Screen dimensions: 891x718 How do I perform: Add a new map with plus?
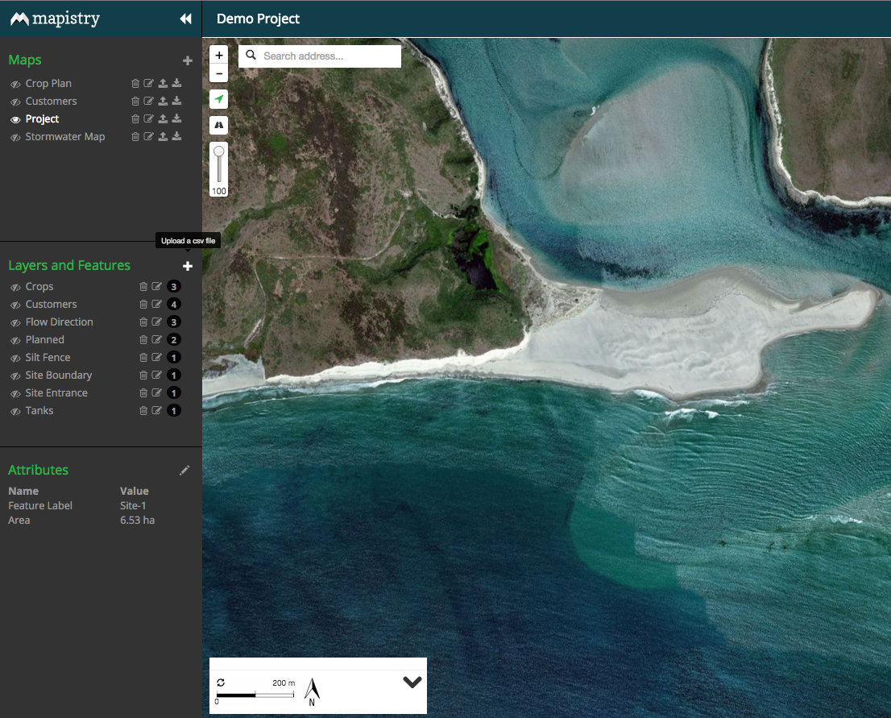[x=188, y=60]
